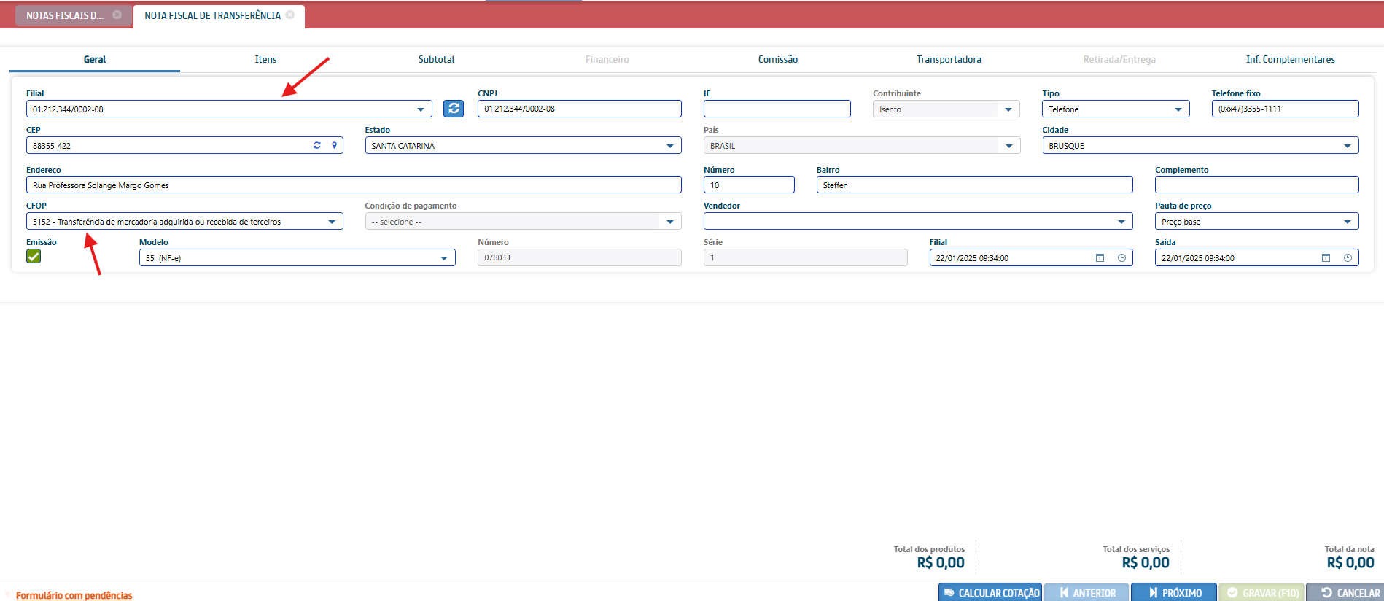Go to the Inf. Complementares tab
1384x601 pixels.
point(1290,60)
